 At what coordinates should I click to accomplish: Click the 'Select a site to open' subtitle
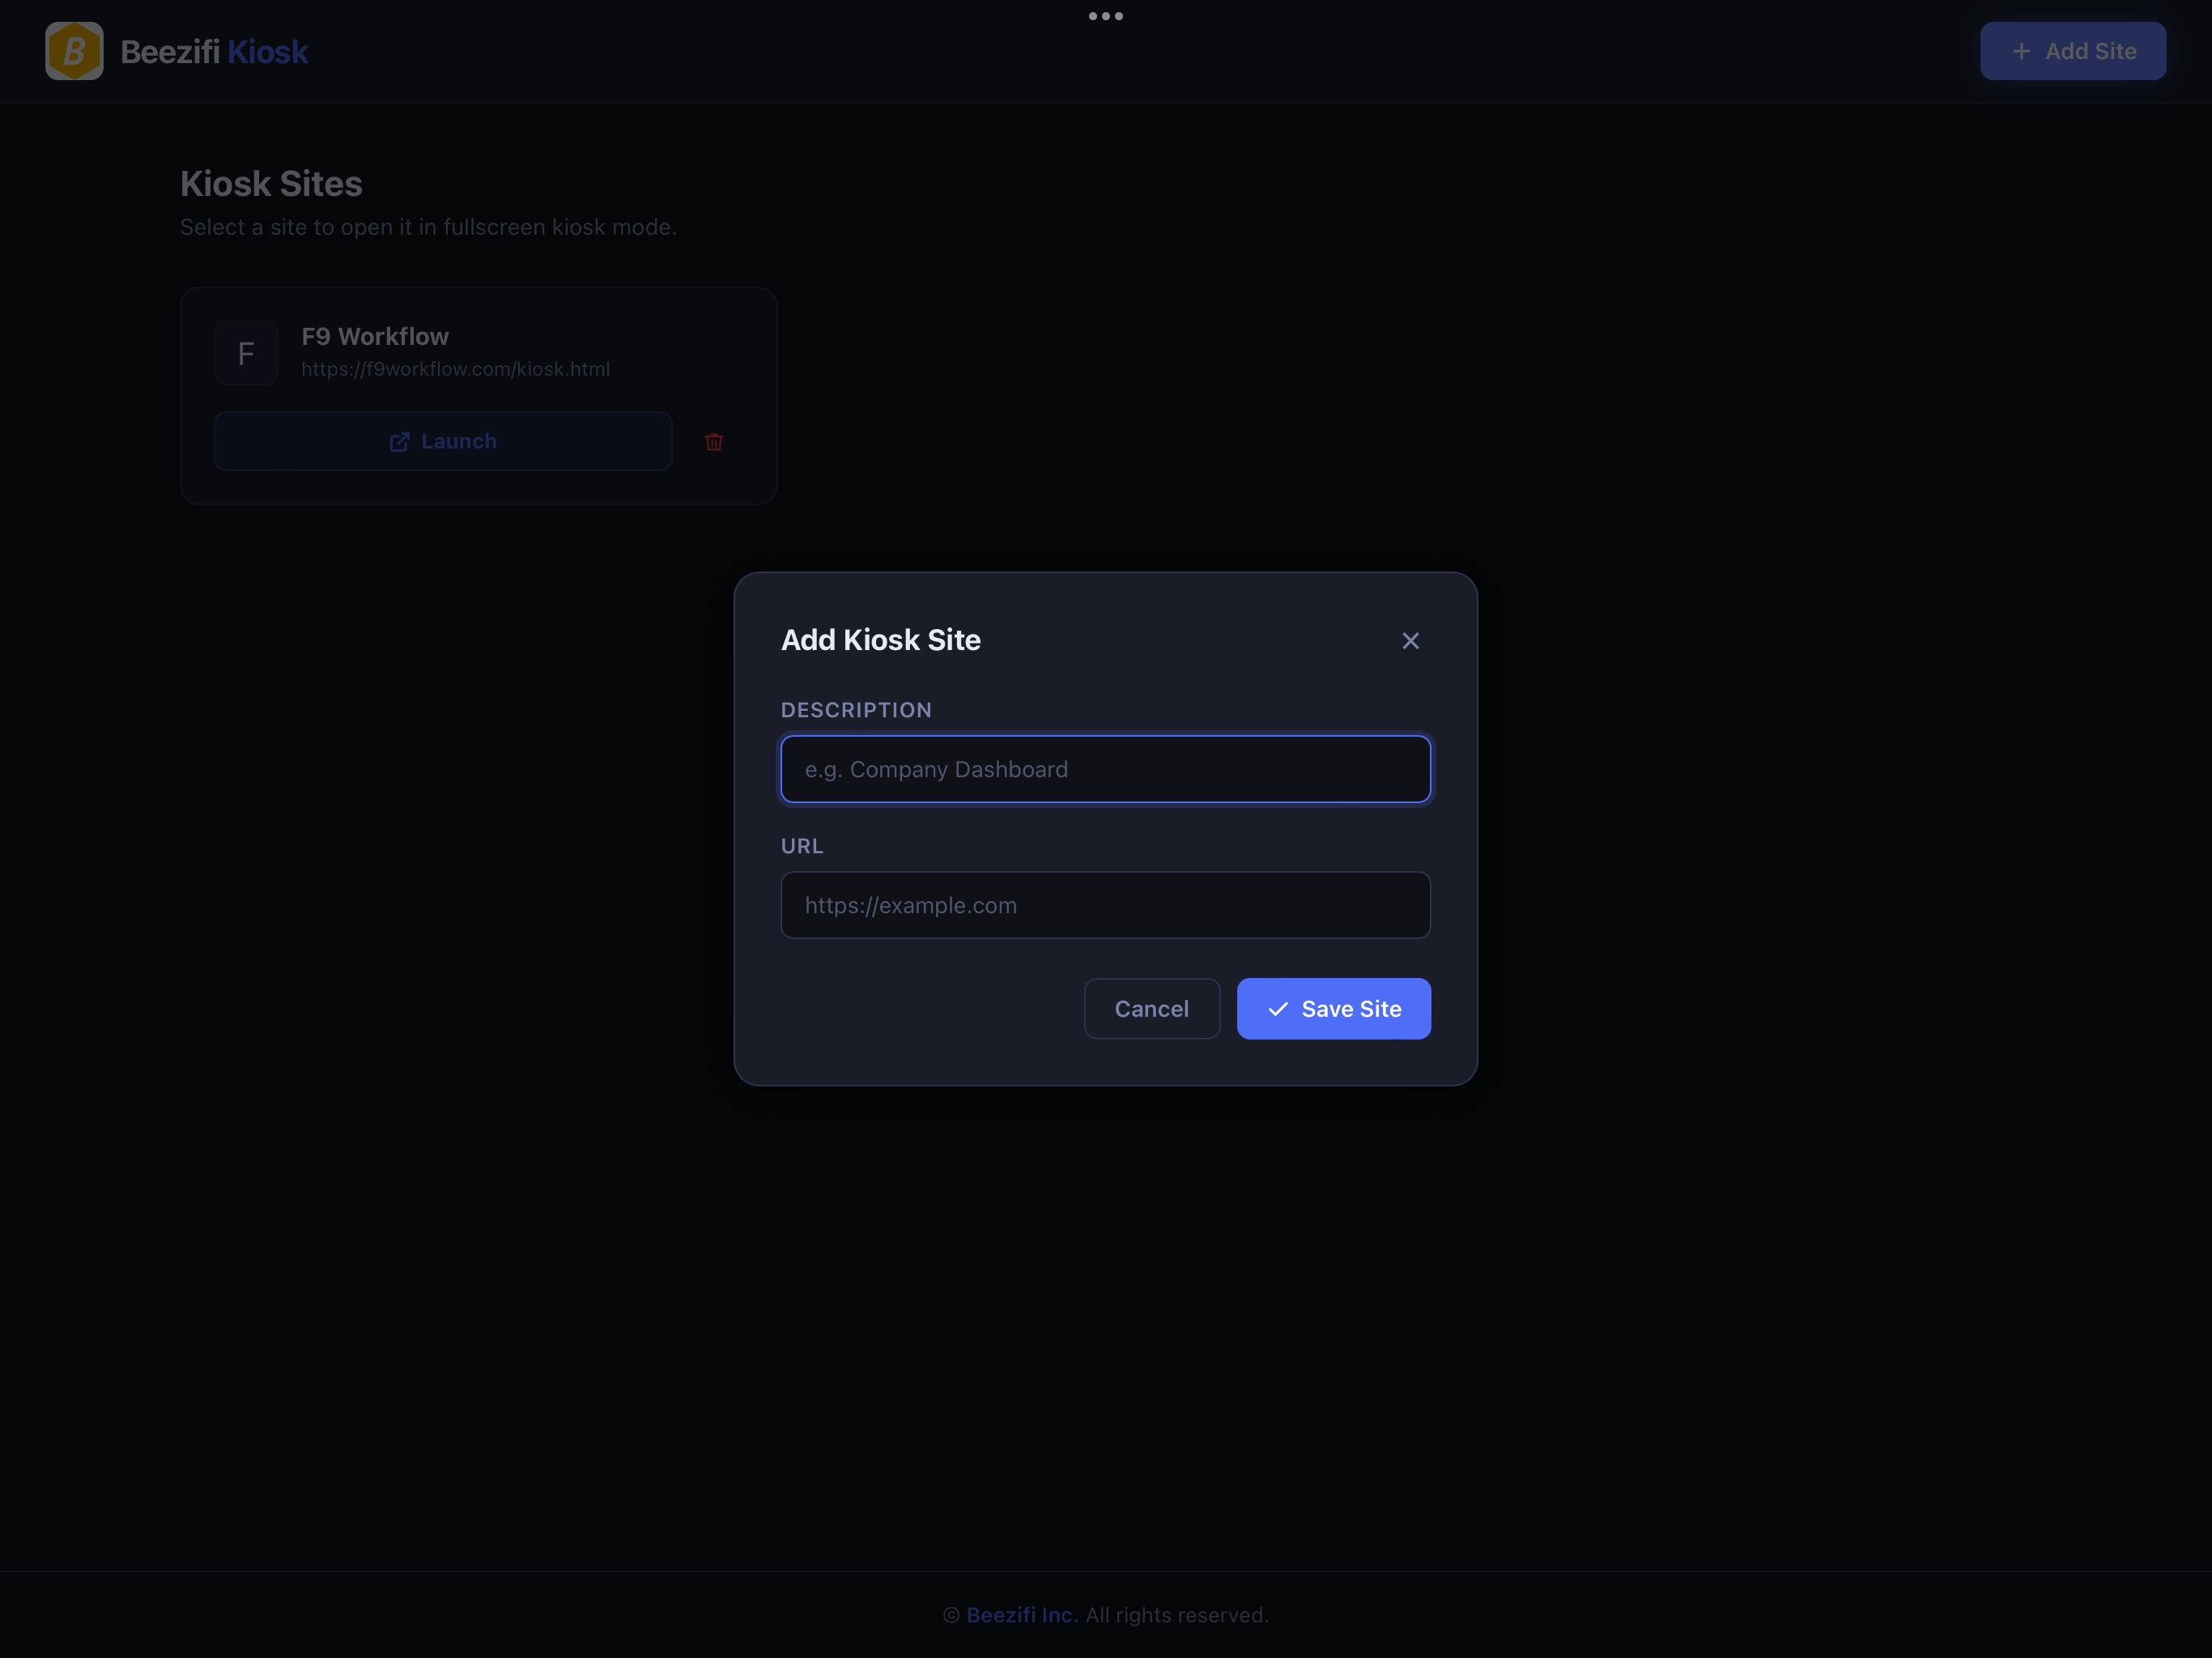428,227
